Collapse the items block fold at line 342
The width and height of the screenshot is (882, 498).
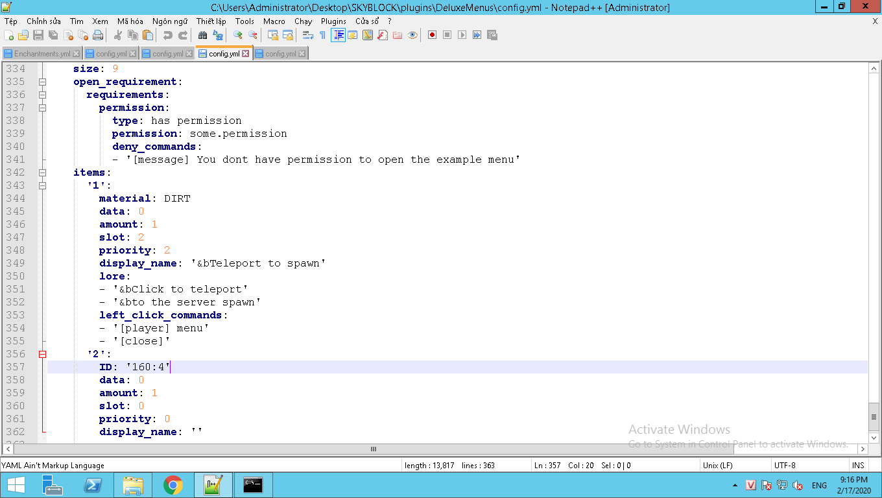(x=43, y=172)
